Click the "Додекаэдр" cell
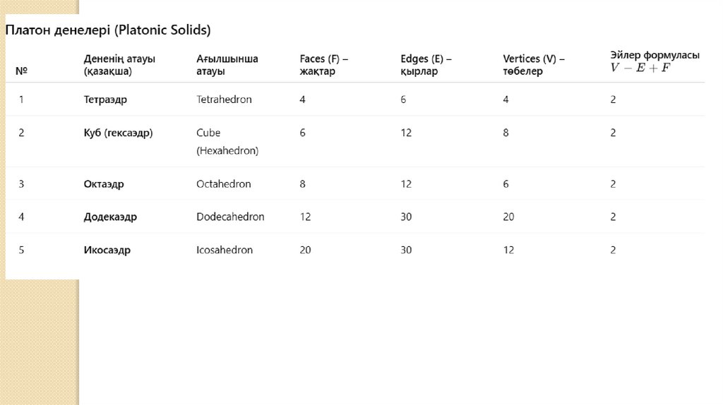 (110, 217)
